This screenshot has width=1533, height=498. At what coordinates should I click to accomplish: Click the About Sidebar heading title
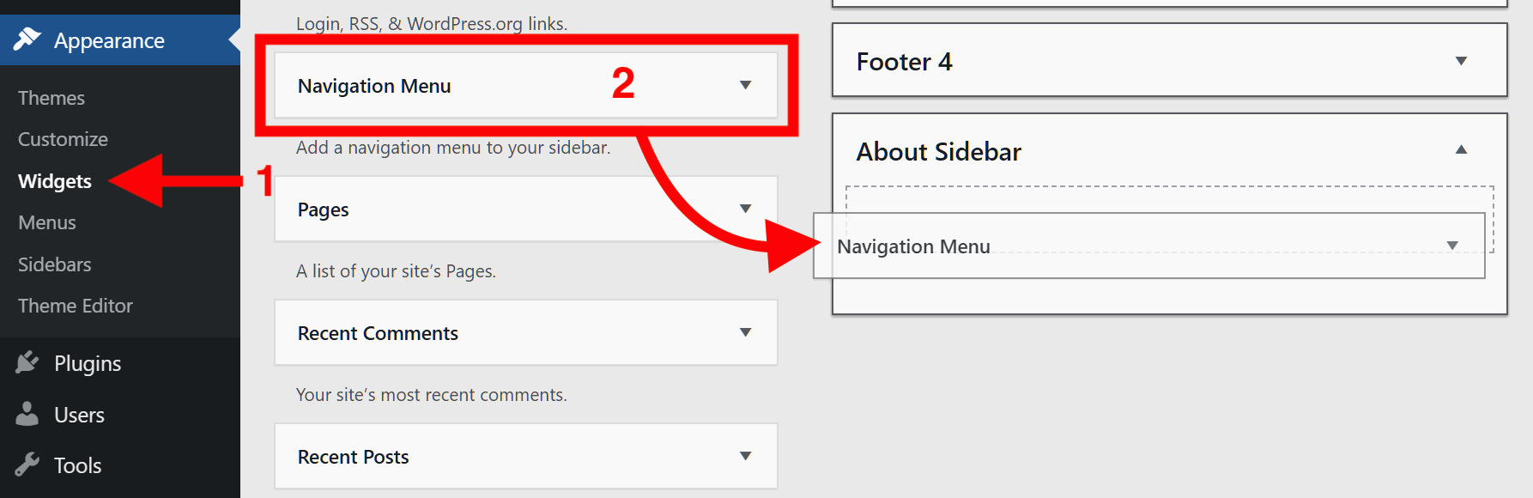pyautogui.click(x=938, y=152)
